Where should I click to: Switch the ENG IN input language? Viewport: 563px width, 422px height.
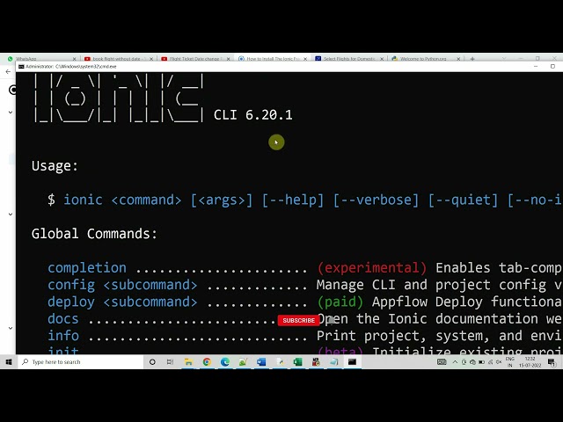[x=510, y=362]
